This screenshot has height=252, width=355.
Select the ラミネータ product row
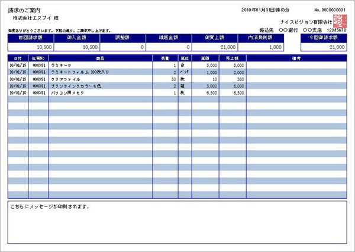(x=177, y=66)
